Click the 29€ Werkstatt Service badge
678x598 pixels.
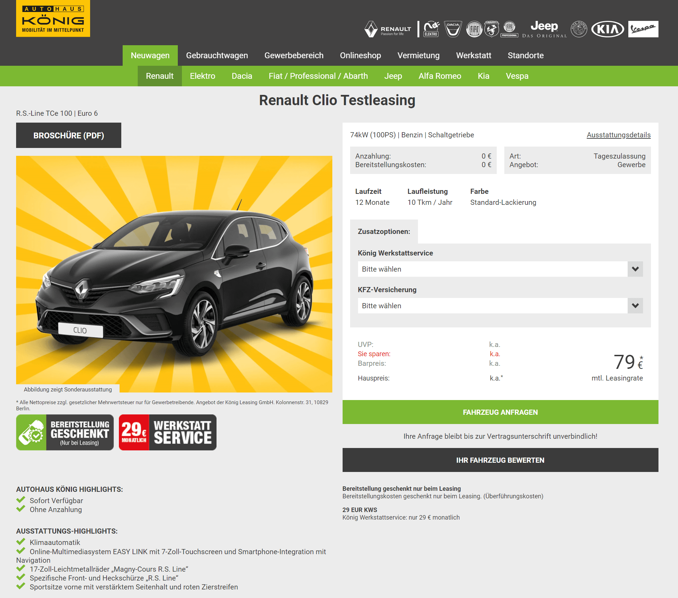(x=168, y=432)
